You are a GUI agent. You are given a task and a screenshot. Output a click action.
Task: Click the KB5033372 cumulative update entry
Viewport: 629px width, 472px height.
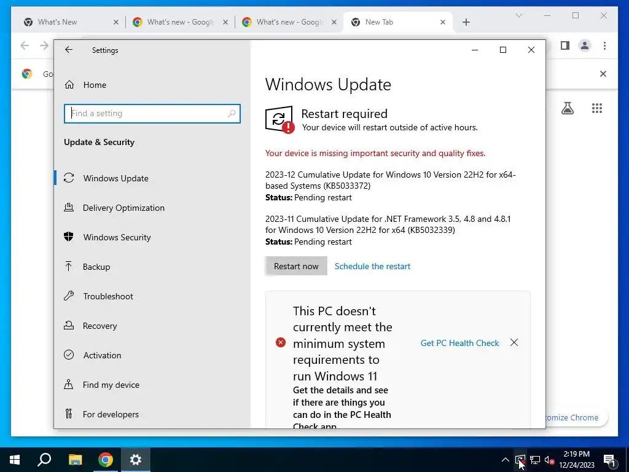click(x=390, y=186)
